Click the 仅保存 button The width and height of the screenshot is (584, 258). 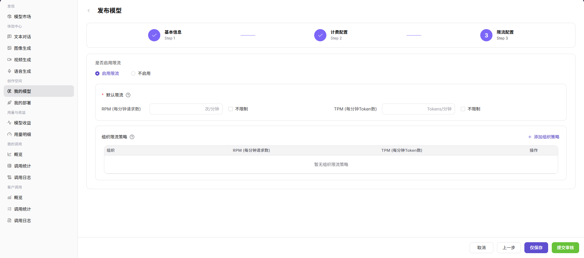coord(536,248)
